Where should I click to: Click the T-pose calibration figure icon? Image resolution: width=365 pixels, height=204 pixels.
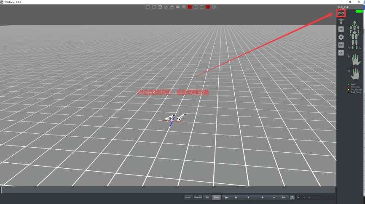coord(341,21)
